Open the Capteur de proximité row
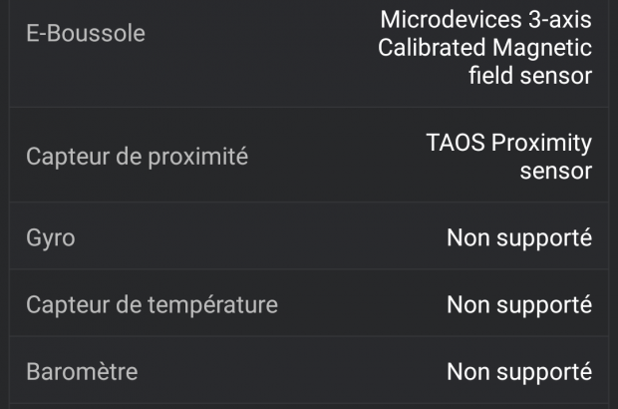The image size is (618, 409). (309, 157)
